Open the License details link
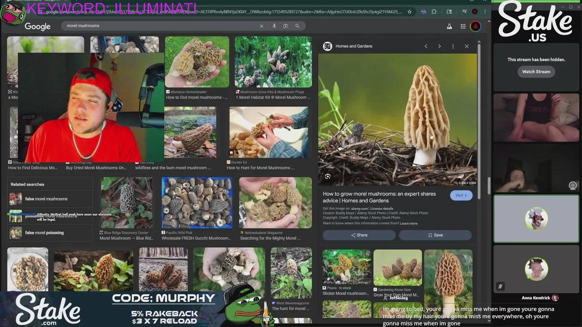 (381, 208)
